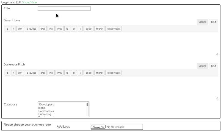
Task: Select 'Communities' in Category list
Action: [x=46, y=111]
